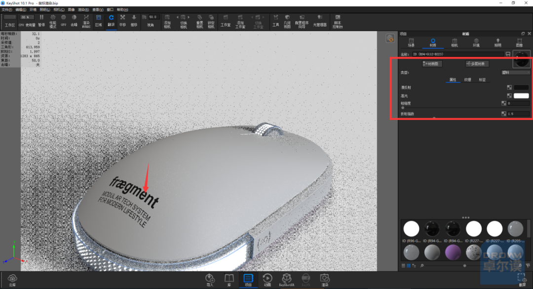
Task: Switch material list to tree view icon
Action: [x=414, y=265]
